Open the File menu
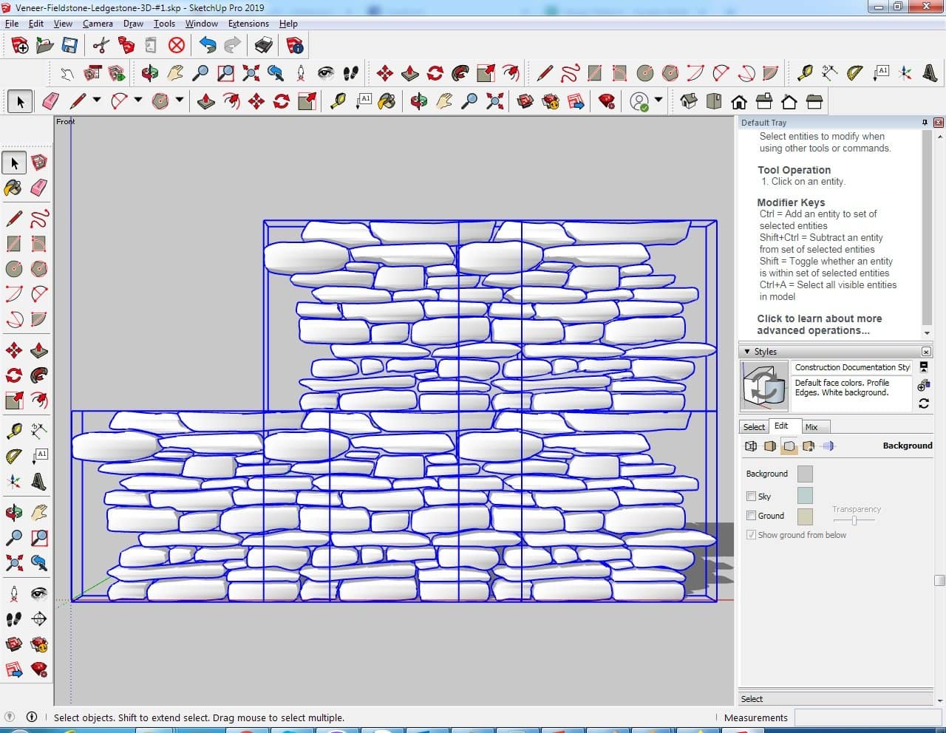946x733 pixels. 12,24
